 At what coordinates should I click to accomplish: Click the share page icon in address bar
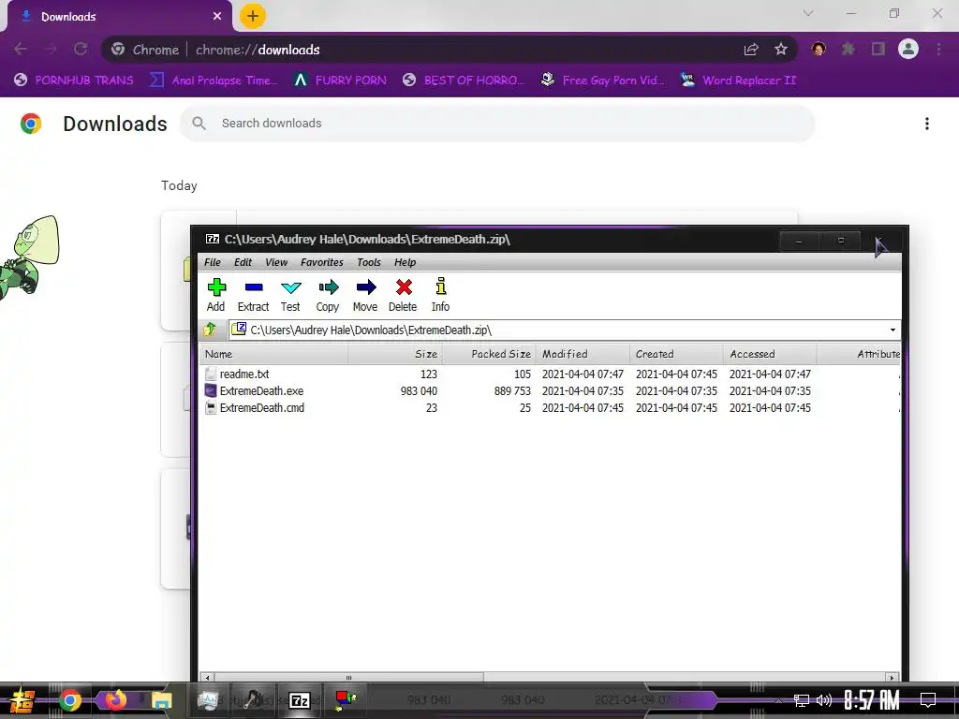(x=751, y=50)
